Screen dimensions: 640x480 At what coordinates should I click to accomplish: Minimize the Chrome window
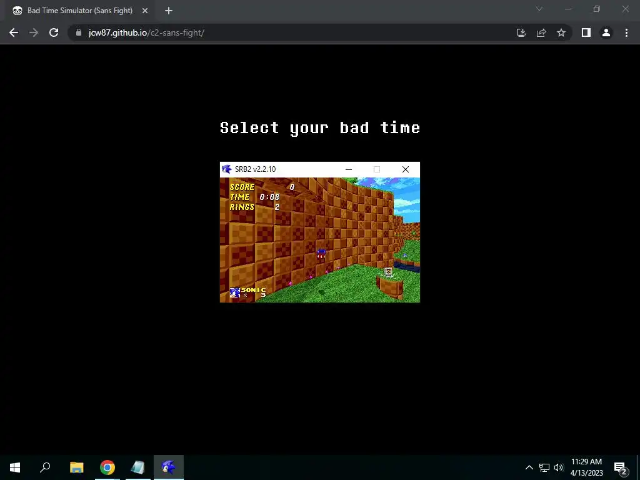pyautogui.click(x=568, y=9)
